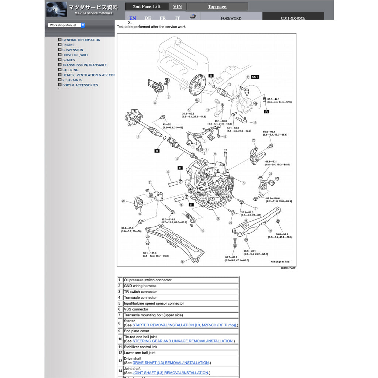Expand BRAKES with the plus icon

pyautogui.click(x=60, y=60)
